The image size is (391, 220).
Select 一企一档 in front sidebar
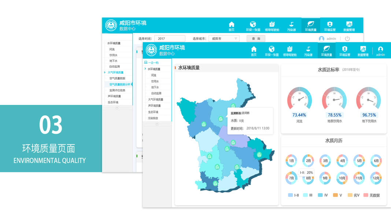153,63
